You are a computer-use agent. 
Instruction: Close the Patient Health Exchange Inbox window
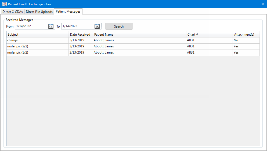point(262,4)
